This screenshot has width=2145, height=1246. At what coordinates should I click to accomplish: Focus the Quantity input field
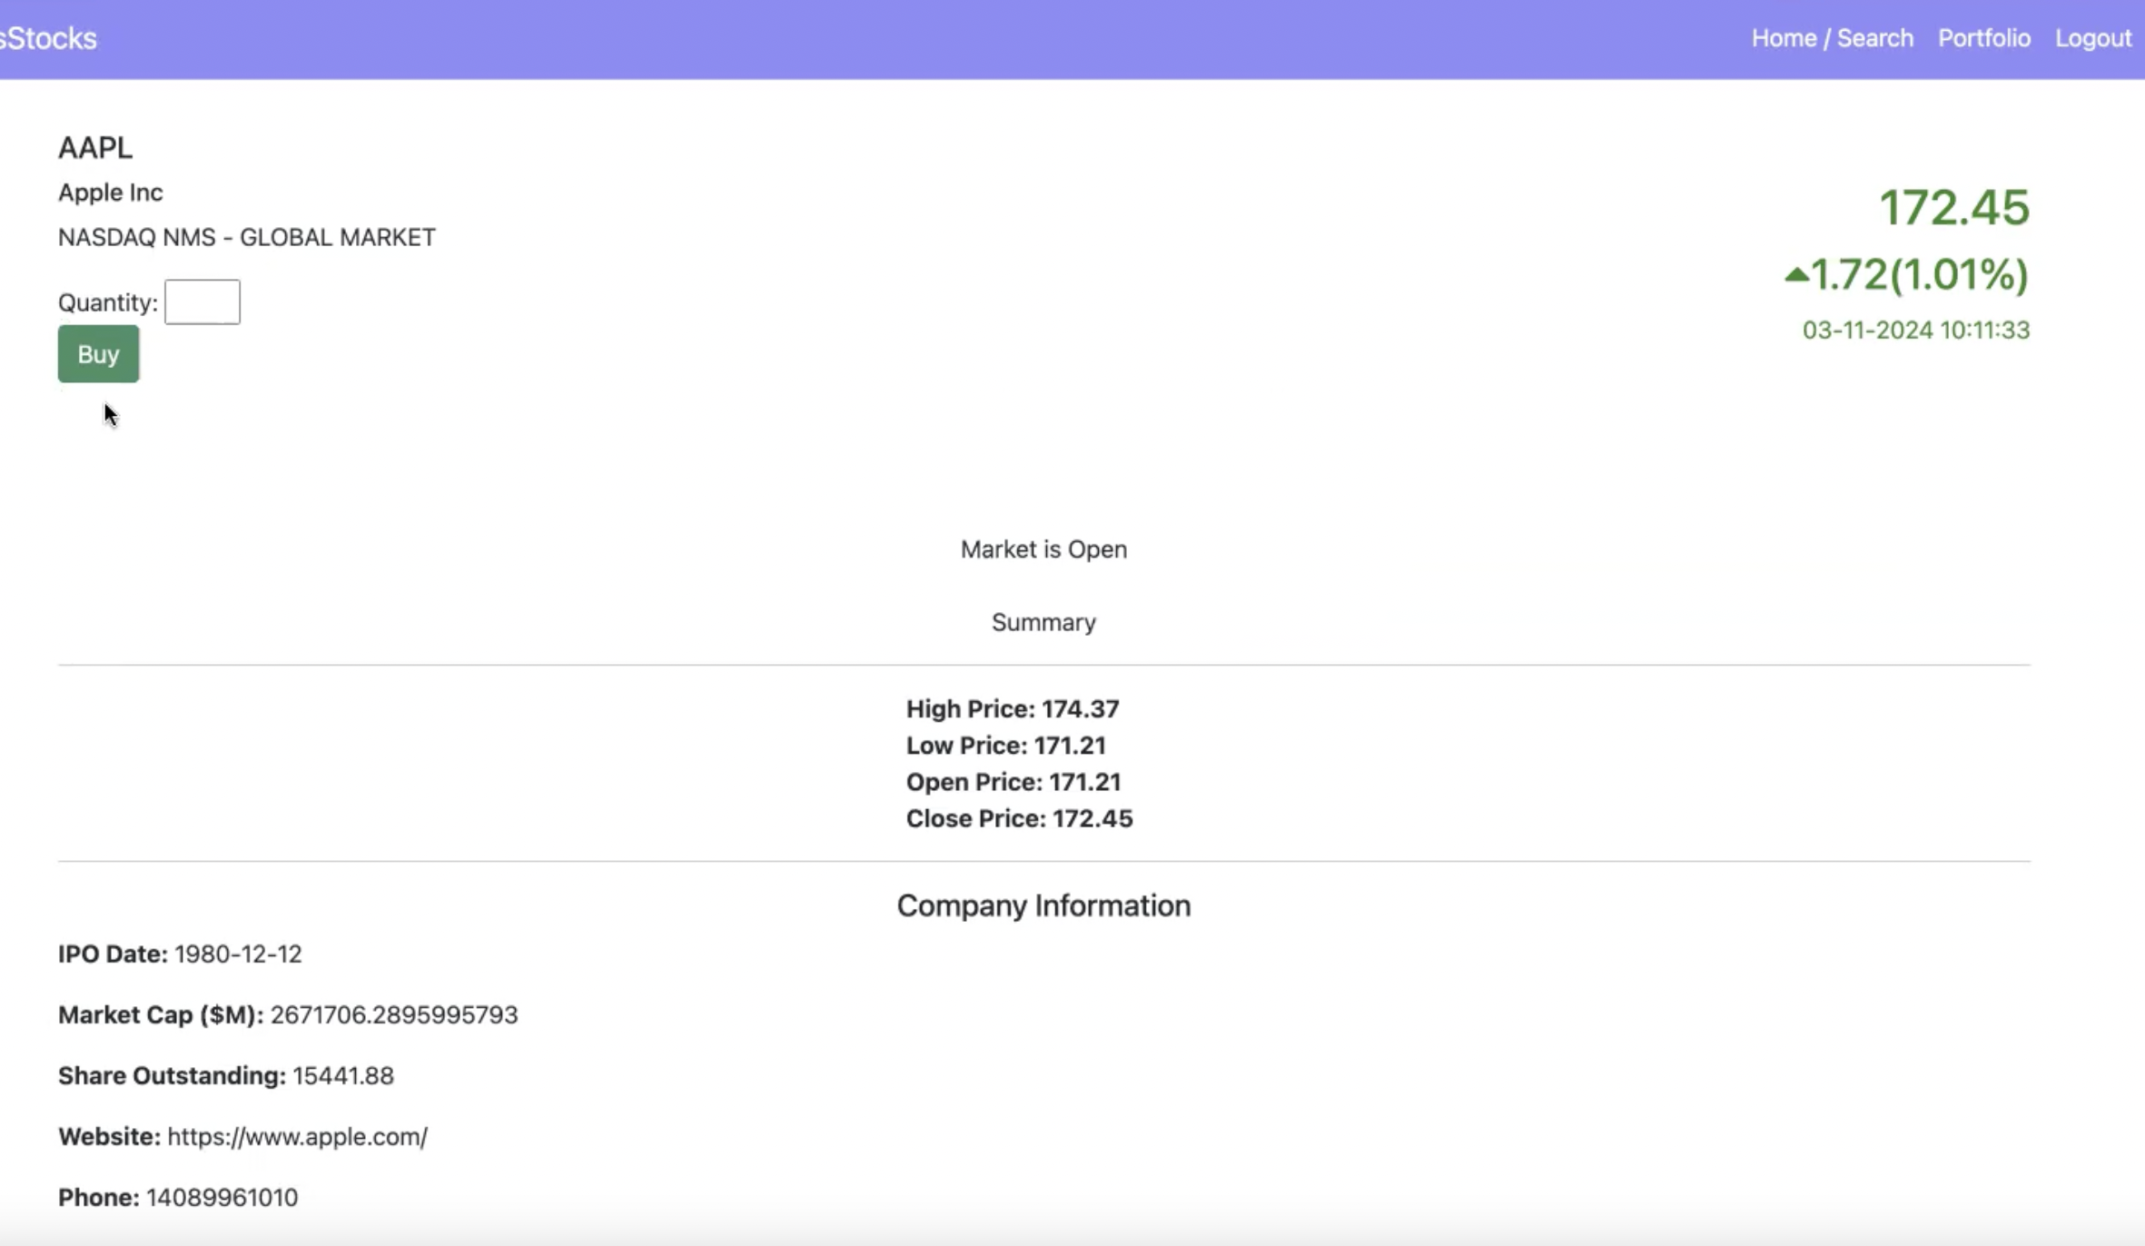202,302
